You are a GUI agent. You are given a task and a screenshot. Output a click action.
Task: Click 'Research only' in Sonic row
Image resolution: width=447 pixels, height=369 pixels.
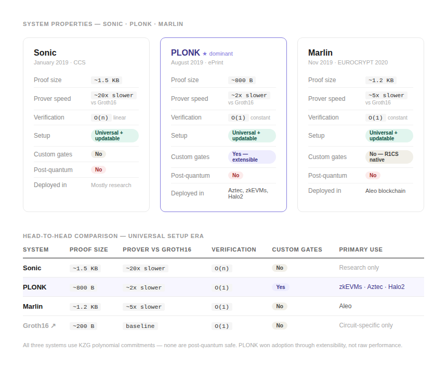coord(359,268)
